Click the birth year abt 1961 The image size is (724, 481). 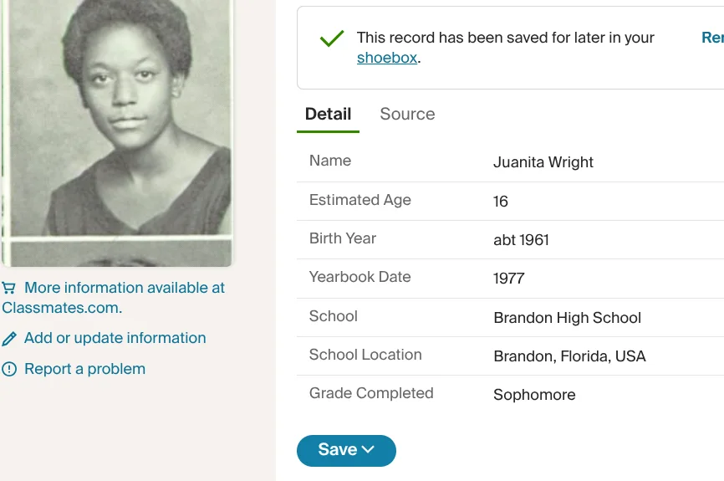(x=521, y=240)
